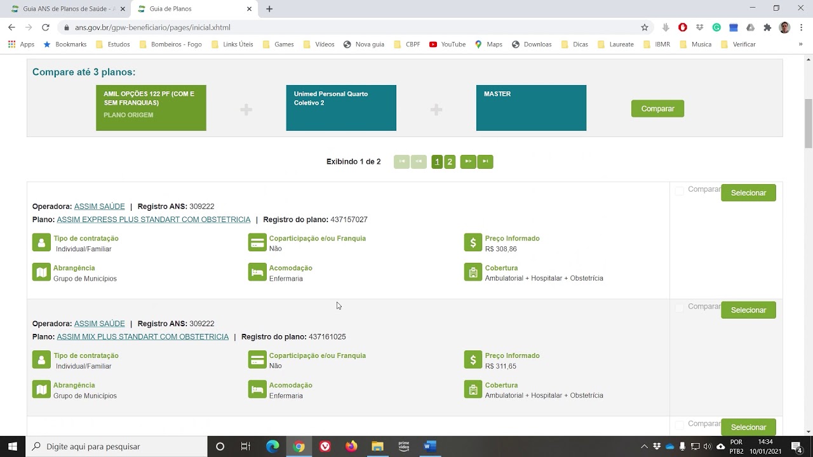The height and width of the screenshot is (457, 813).
Task: Tick Comparar checkbox for ASSIM EXPRESS PLUS plan
Action: [679, 190]
